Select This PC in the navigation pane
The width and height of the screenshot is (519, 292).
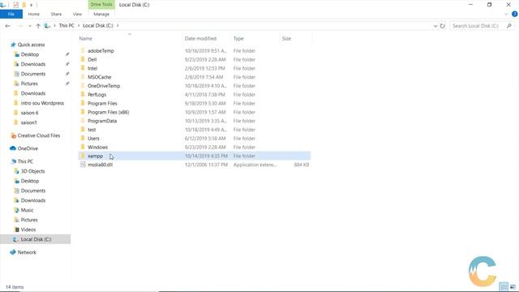[25, 161]
